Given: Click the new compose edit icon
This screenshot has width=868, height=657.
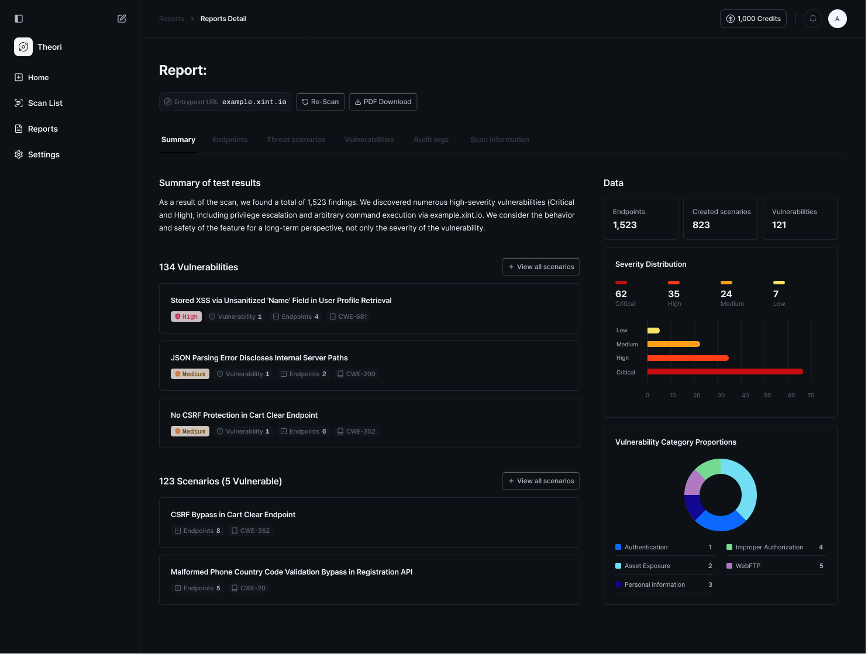Looking at the screenshot, I should 122,19.
